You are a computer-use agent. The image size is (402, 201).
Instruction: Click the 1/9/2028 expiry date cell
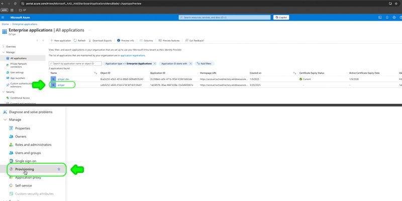point(353,79)
